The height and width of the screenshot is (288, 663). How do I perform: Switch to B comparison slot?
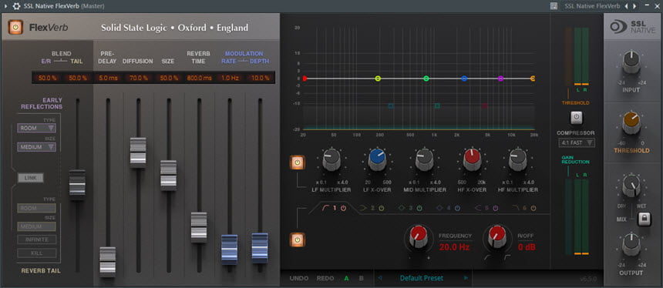(x=361, y=278)
